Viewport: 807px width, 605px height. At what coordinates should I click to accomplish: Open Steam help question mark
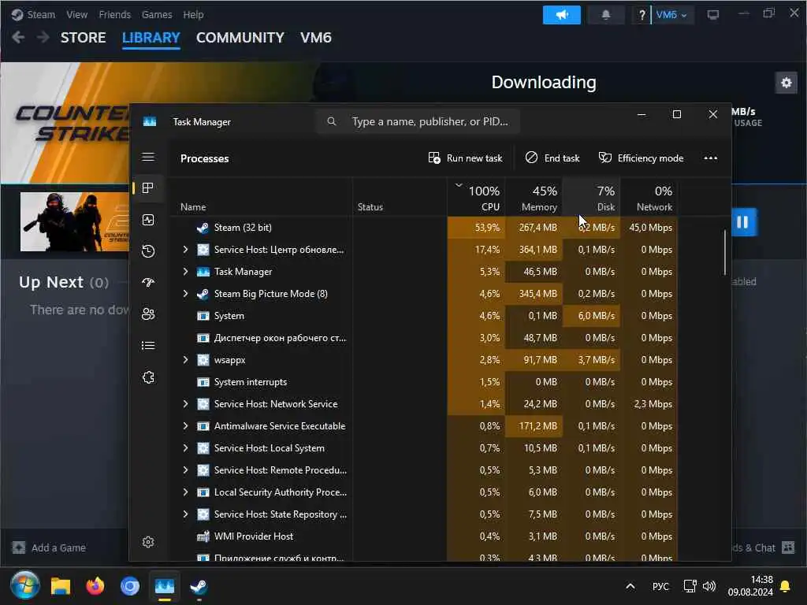coord(642,15)
